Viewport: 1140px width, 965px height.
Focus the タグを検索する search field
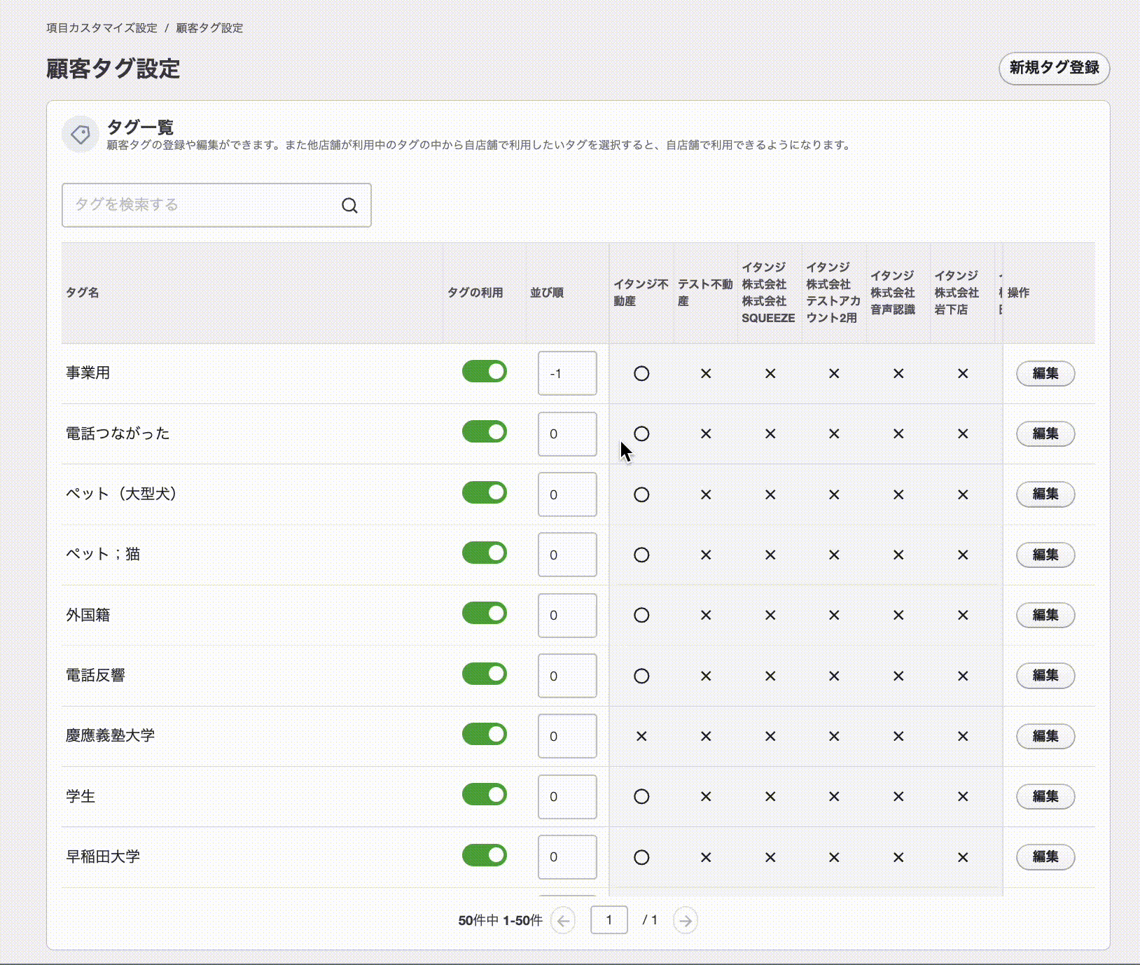(216, 205)
